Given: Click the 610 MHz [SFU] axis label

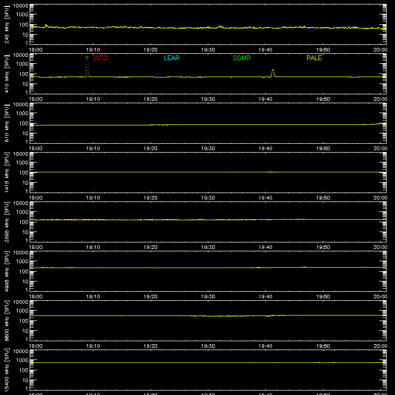Looking at the screenshot, I should click(x=6, y=123).
